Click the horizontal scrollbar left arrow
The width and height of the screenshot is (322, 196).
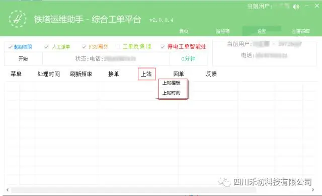[x=8, y=190]
